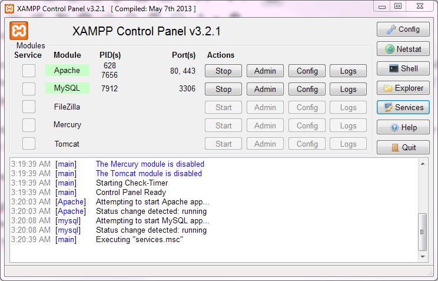This screenshot has width=438, height=281.
Task: View Logs for the Apache module
Action: 348,71
